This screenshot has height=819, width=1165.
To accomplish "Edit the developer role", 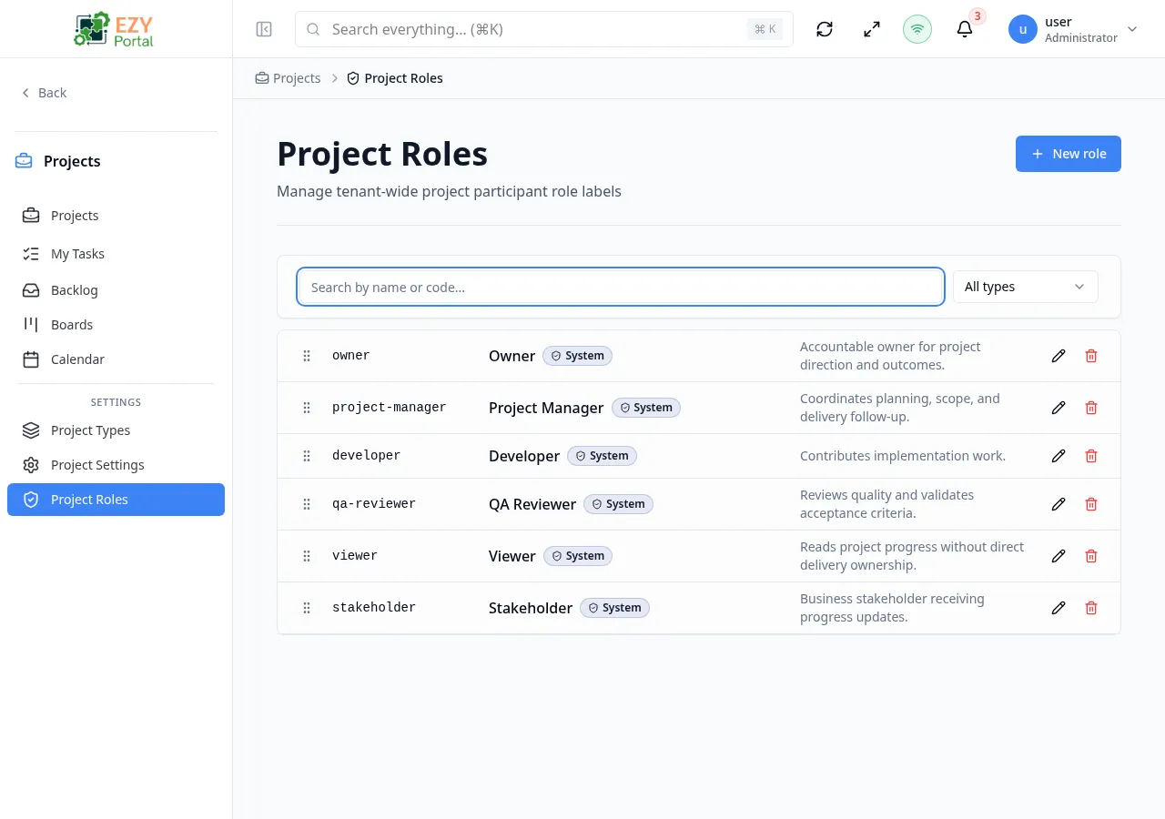I will 1059,456.
